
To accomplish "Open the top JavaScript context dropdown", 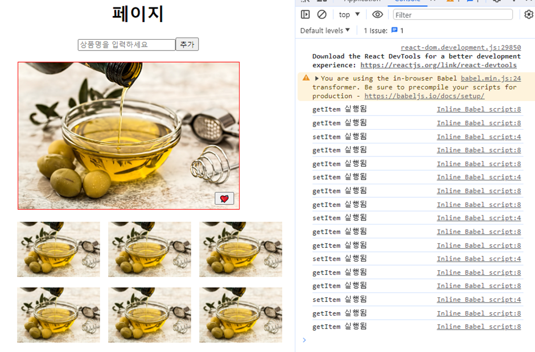I will coord(349,15).
